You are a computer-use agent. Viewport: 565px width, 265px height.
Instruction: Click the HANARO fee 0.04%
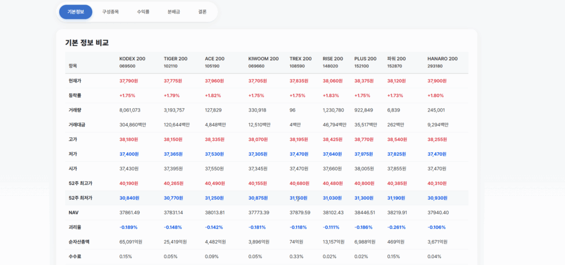pos(434,257)
